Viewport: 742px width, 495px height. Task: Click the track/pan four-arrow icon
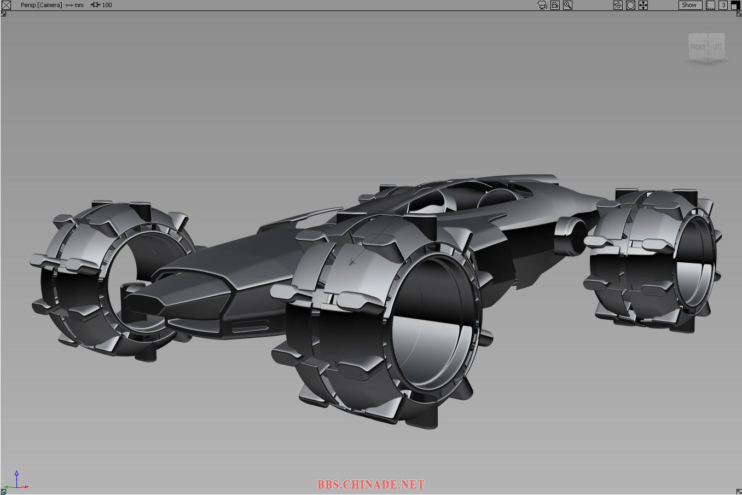(643, 5)
